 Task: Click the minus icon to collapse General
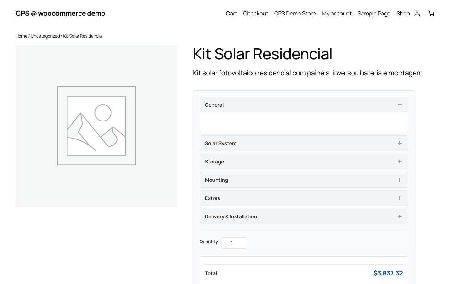(399, 104)
